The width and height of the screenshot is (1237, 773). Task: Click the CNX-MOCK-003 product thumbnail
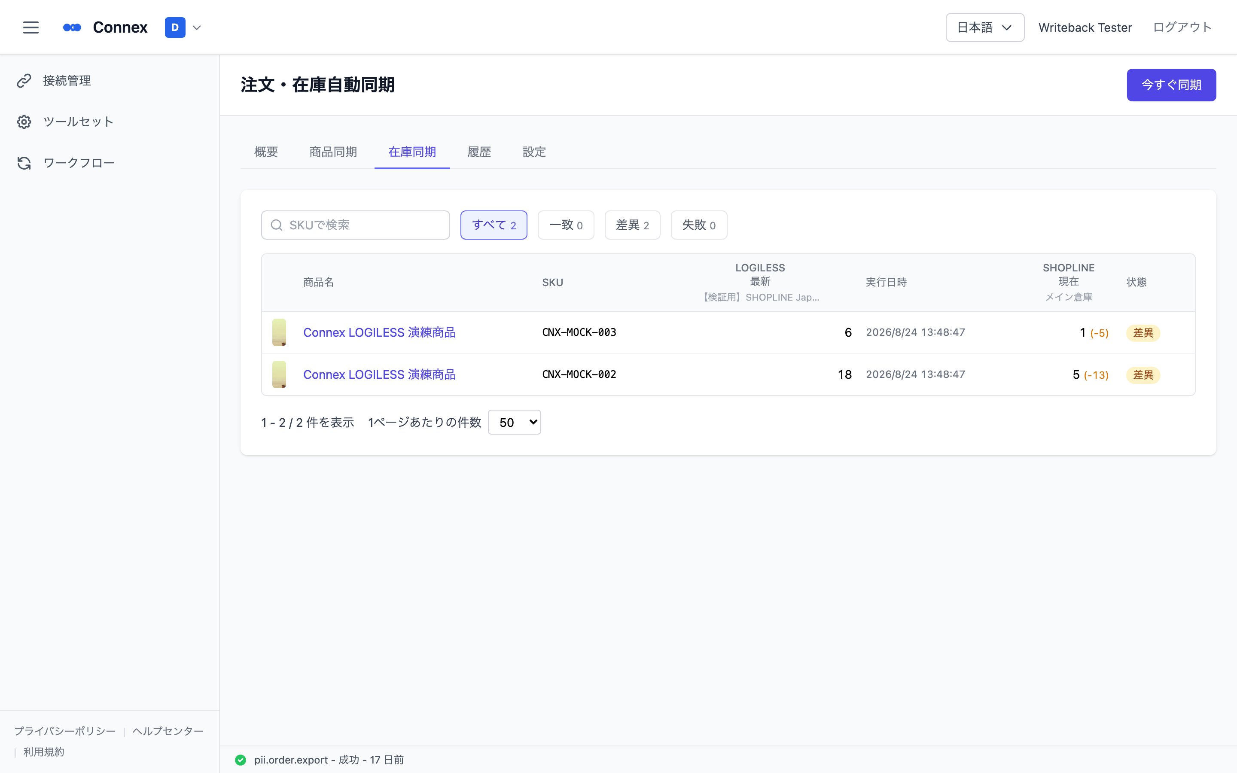click(x=279, y=332)
